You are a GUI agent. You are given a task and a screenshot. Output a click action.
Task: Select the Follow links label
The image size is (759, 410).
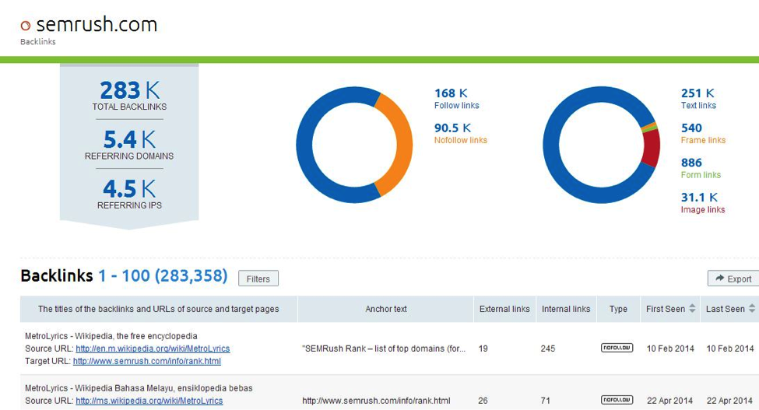pos(456,106)
